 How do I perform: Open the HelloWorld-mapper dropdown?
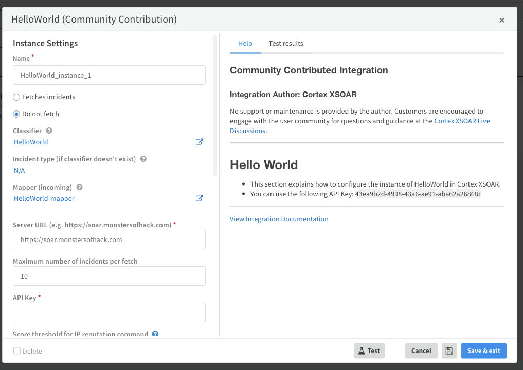click(x=44, y=198)
